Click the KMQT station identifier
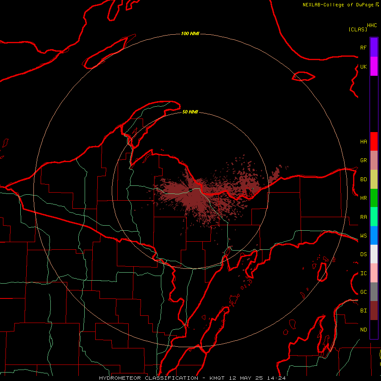Screen dimensions: 381x381 tap(217, 378)
